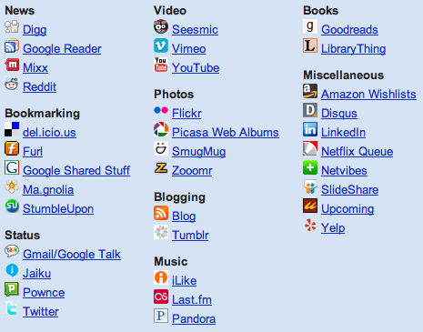
Task: Click the Upcoming icon
Action: [310, 206]
